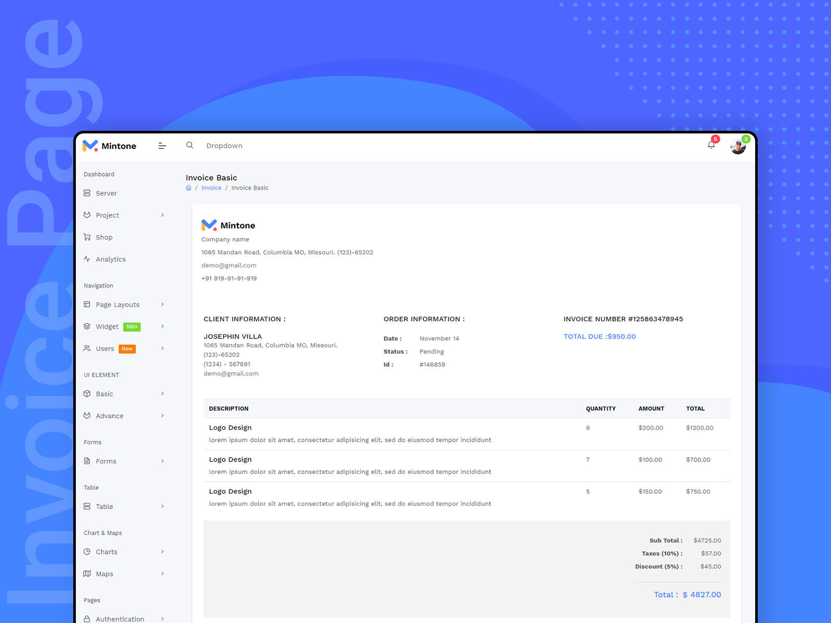The width and height of the screenshot is (831, 623).
Task: Click the Maps icon in sidebar
Action: (x=87, y=574)
